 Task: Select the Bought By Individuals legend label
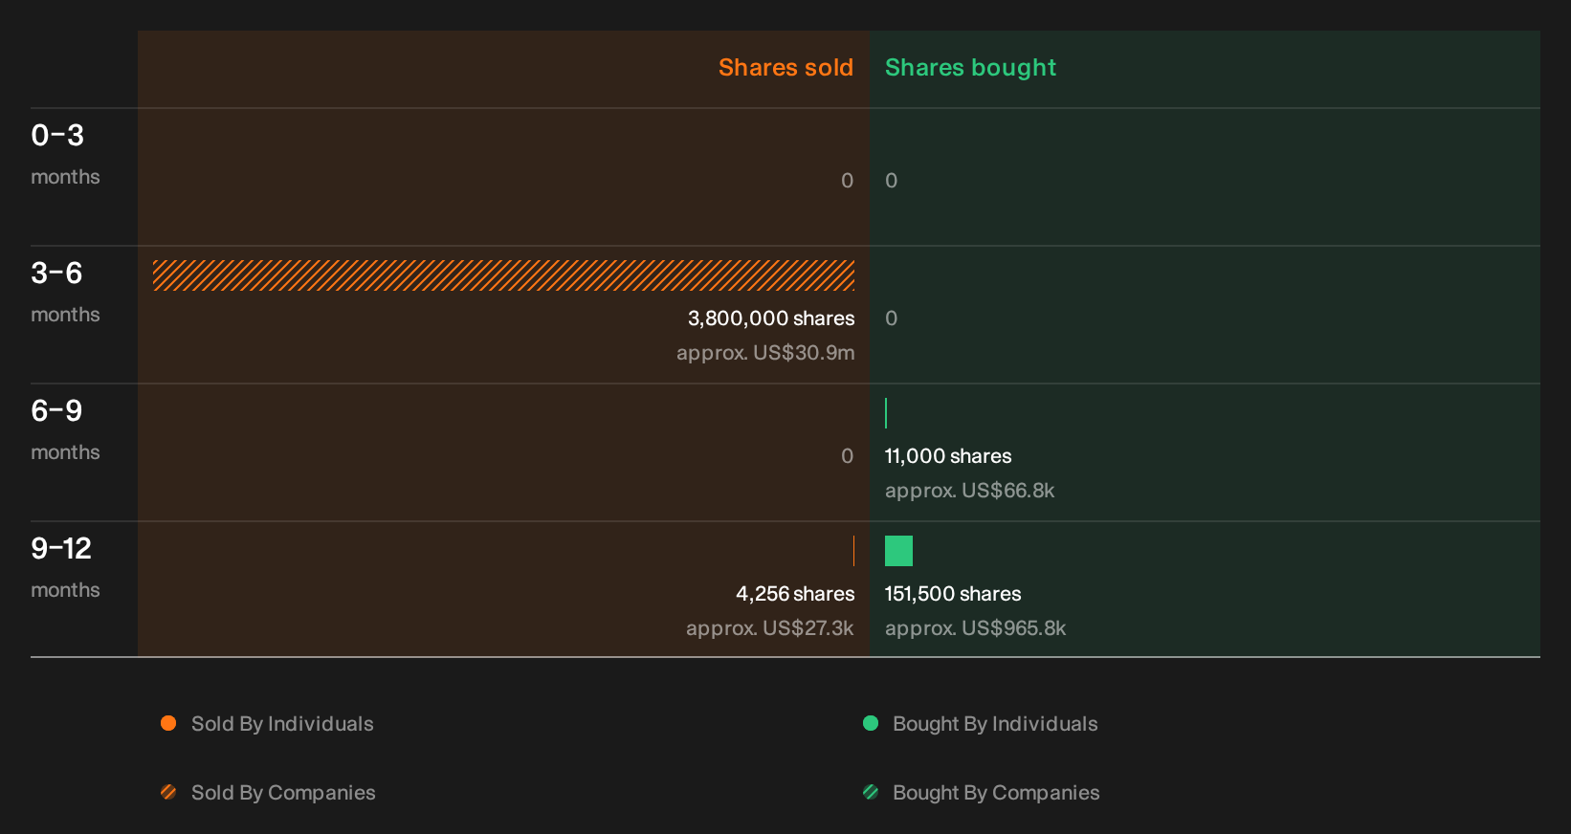[995, 724]
